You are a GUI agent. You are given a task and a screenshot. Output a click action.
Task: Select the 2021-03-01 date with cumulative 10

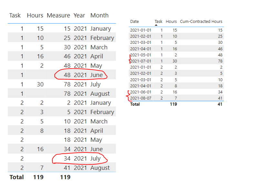click(x=141, y=80)
